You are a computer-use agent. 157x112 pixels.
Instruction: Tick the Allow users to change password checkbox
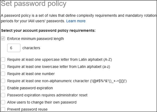point(3,102)
